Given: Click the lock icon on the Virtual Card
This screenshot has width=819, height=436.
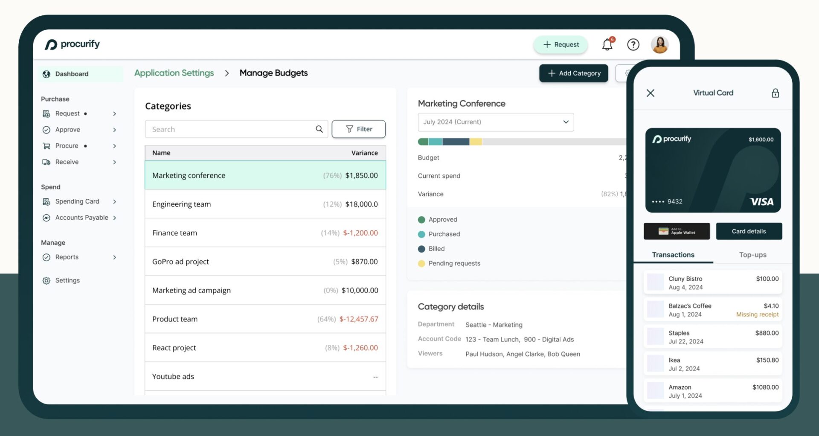Looking at the screenshot, I should pos(775,93).
